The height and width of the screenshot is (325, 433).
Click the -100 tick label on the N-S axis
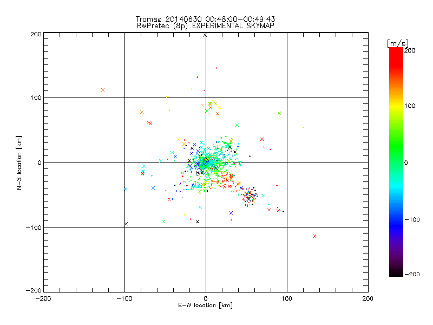pos(34,227)
